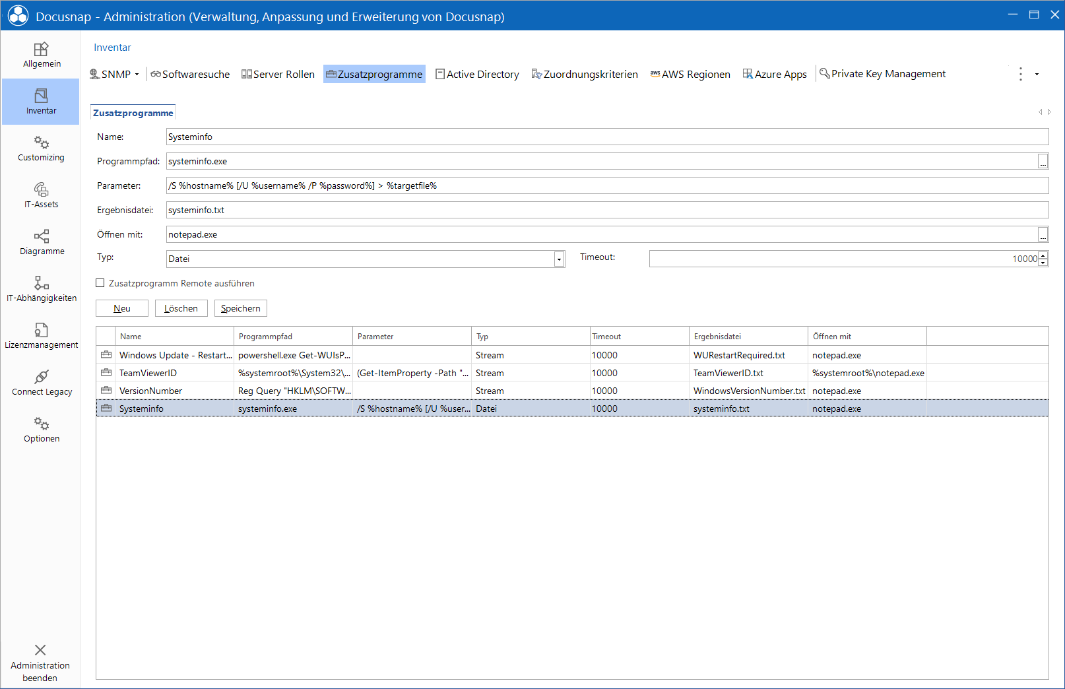The width and height of the screenshot is (1065, 689).
Task: Open Server Rollen from toolbar
Action: (278, 74)
